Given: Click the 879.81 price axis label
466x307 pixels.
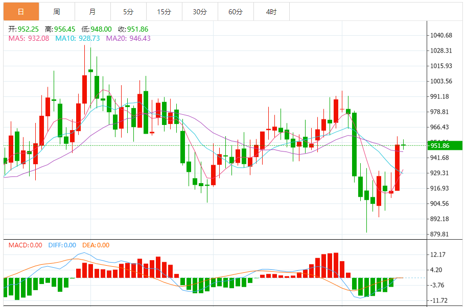Looking at the screenshot, I should click(439, 234).
